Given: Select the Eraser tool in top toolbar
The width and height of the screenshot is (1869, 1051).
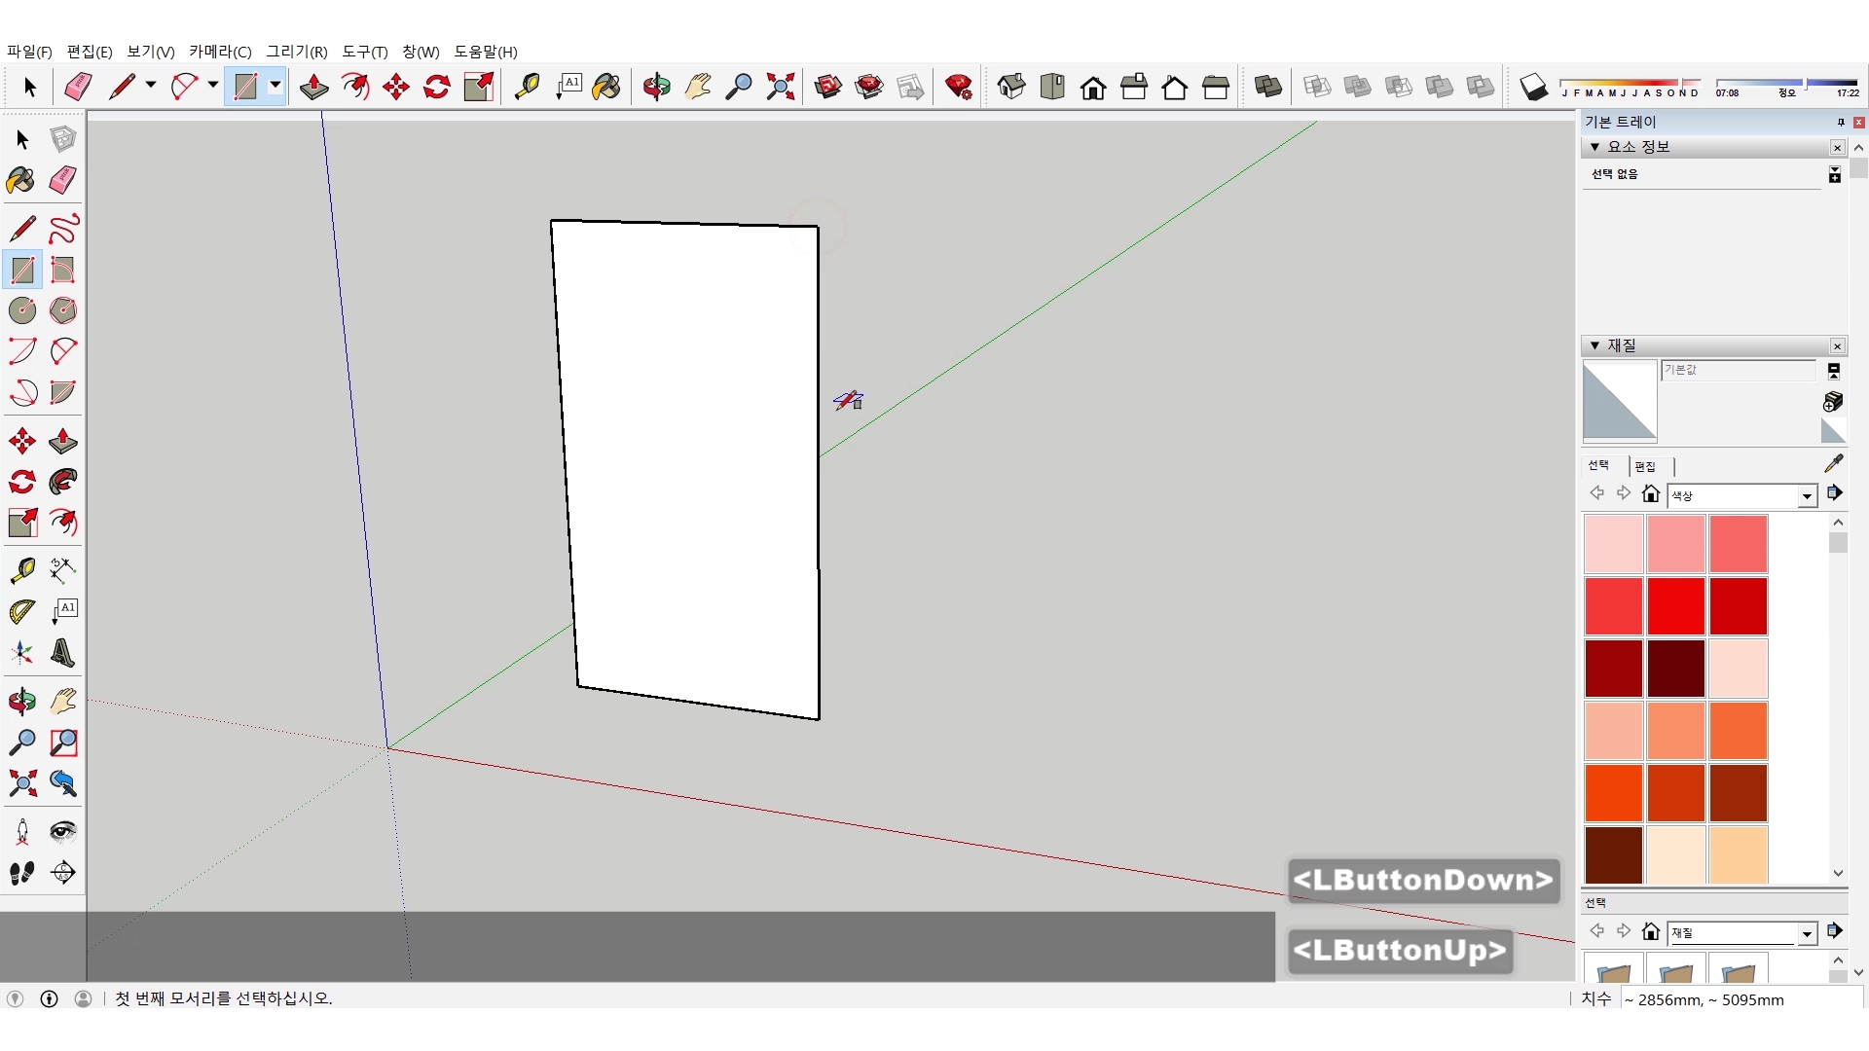Looking at the screenshot, I should point(78,88).
